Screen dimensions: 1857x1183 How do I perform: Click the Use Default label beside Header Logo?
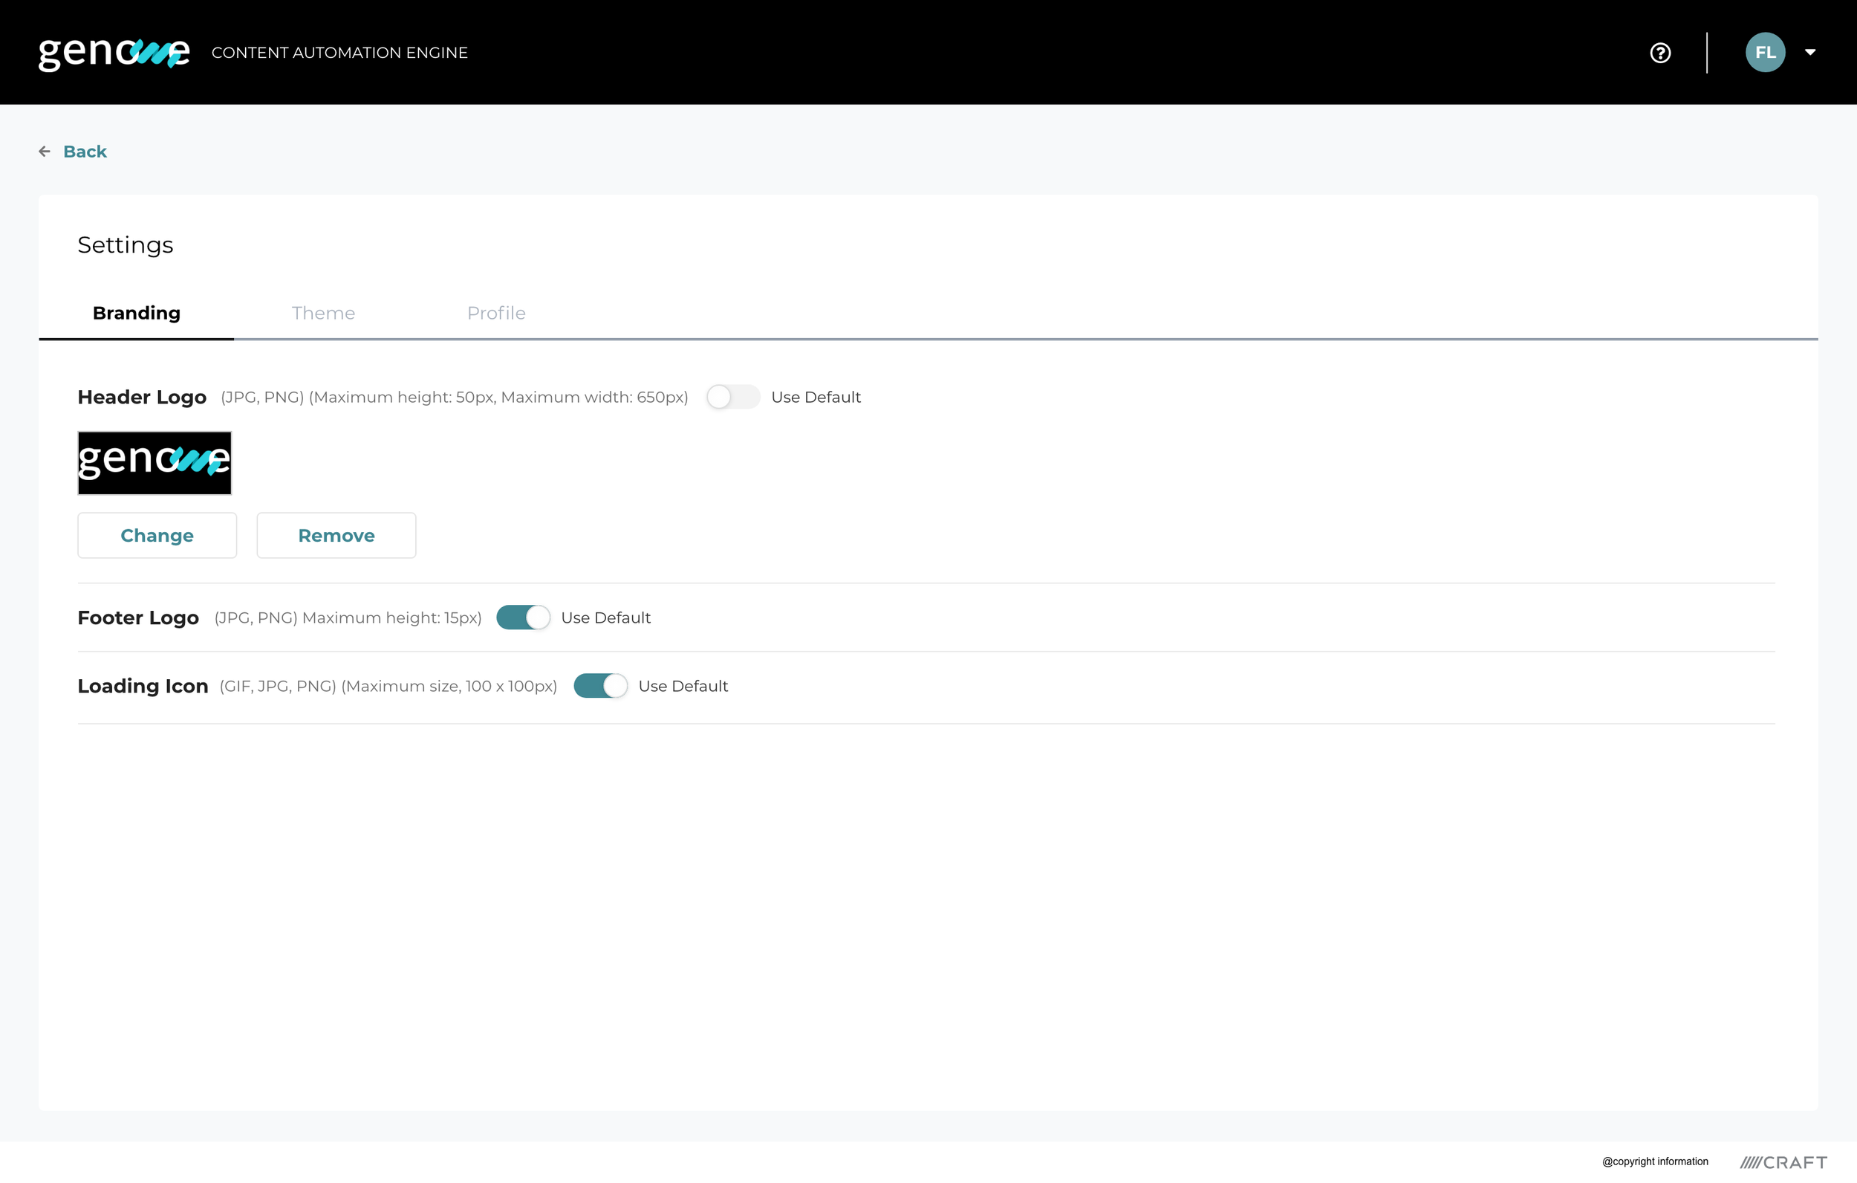pyautogui.click(x=816, y=397)
